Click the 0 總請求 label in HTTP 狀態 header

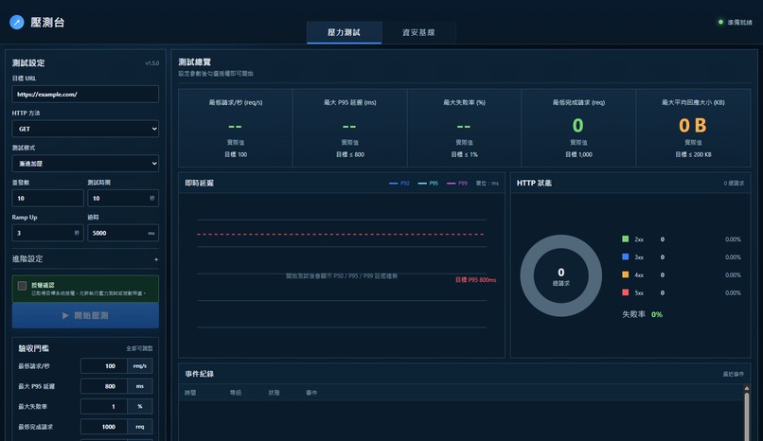coord(734,184)
